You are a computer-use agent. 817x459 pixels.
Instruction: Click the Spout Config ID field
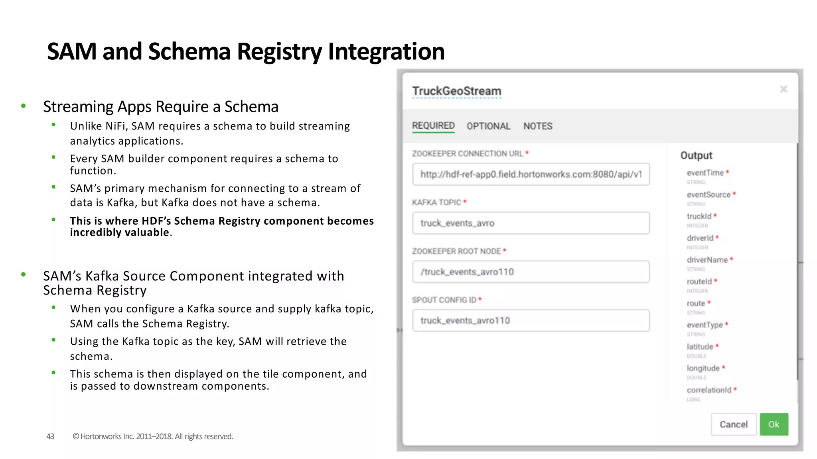tap(531, 320)
